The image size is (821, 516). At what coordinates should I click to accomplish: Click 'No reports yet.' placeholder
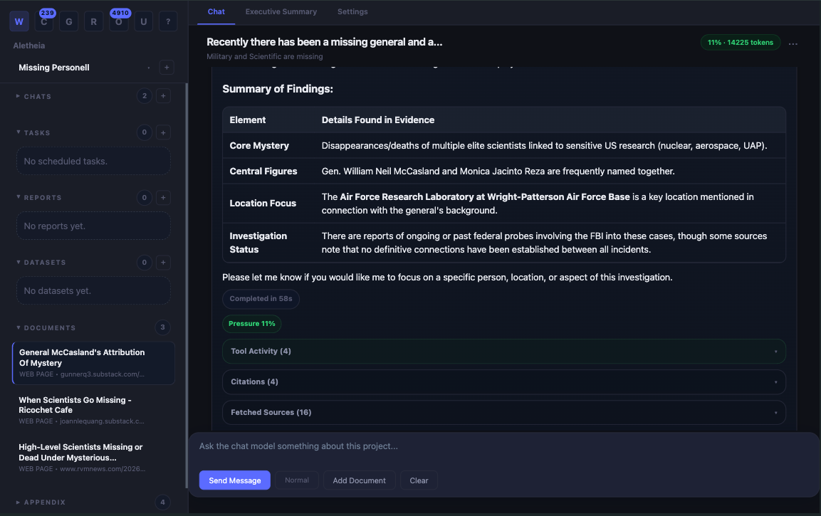pyautogui.click(x=93, y=226)
